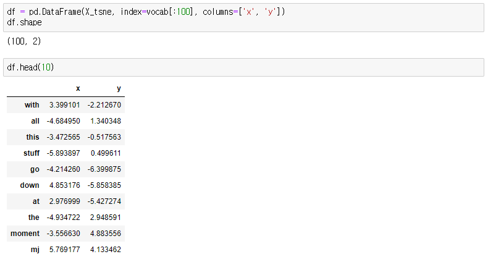Click y value -0.517563

pyautogui.click(x=104, y=137)
